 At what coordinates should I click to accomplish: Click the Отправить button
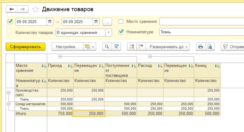233,47
